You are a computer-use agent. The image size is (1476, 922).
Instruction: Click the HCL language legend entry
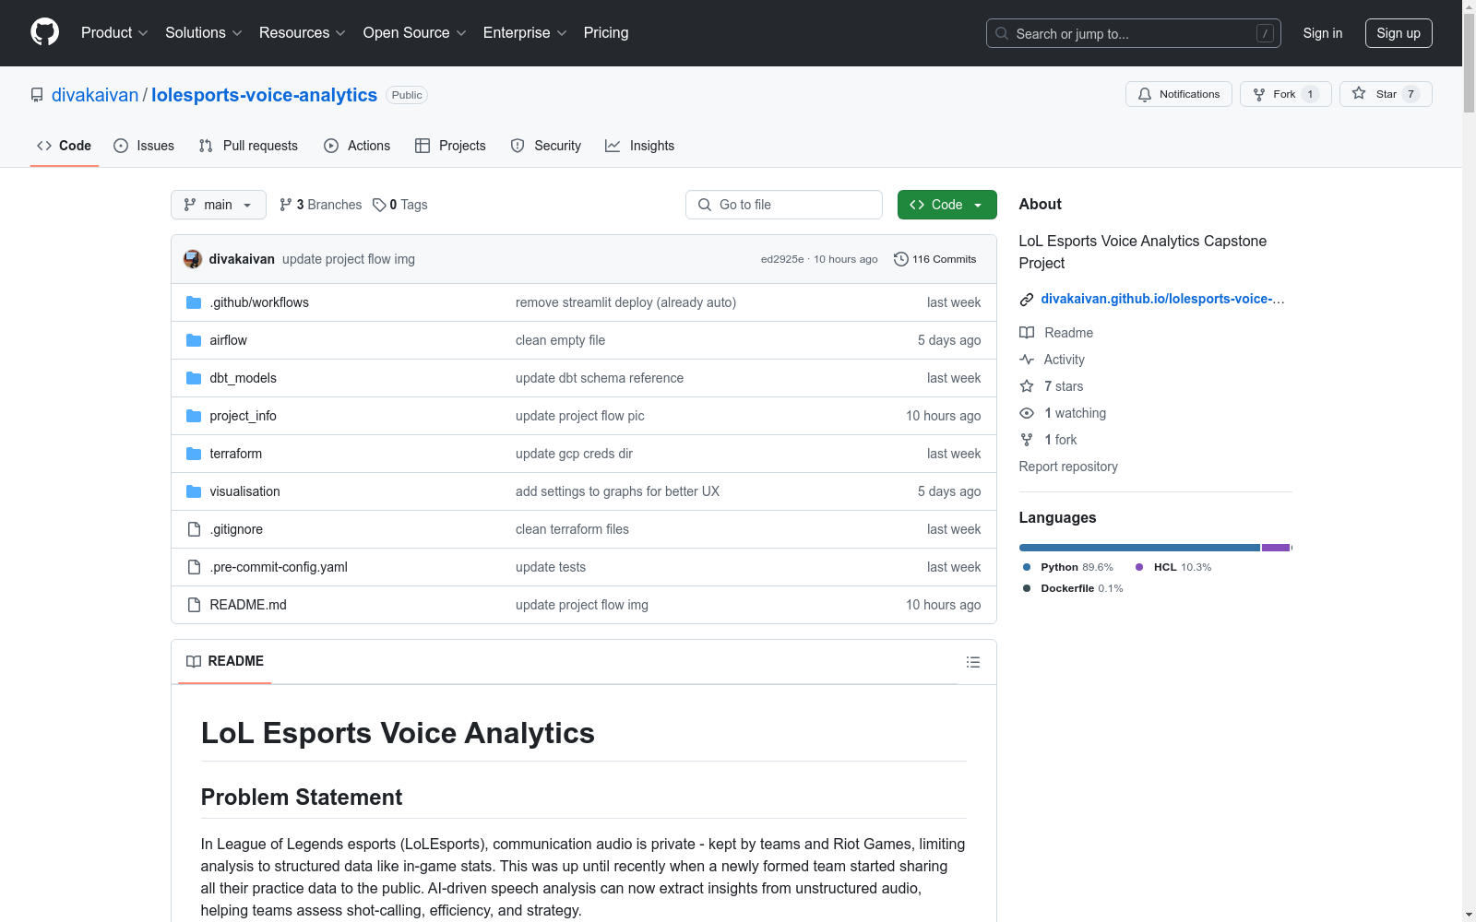tap(1173, 567)
